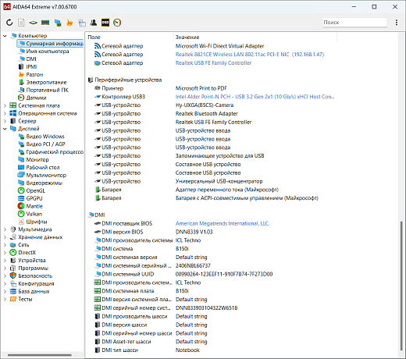Open the user preferences person icon
The width and height of the screenshot is (406, 359).
pos(94,23)
